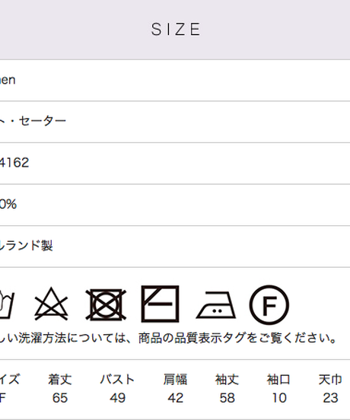Click the 天巾 column header

(330, 380)
